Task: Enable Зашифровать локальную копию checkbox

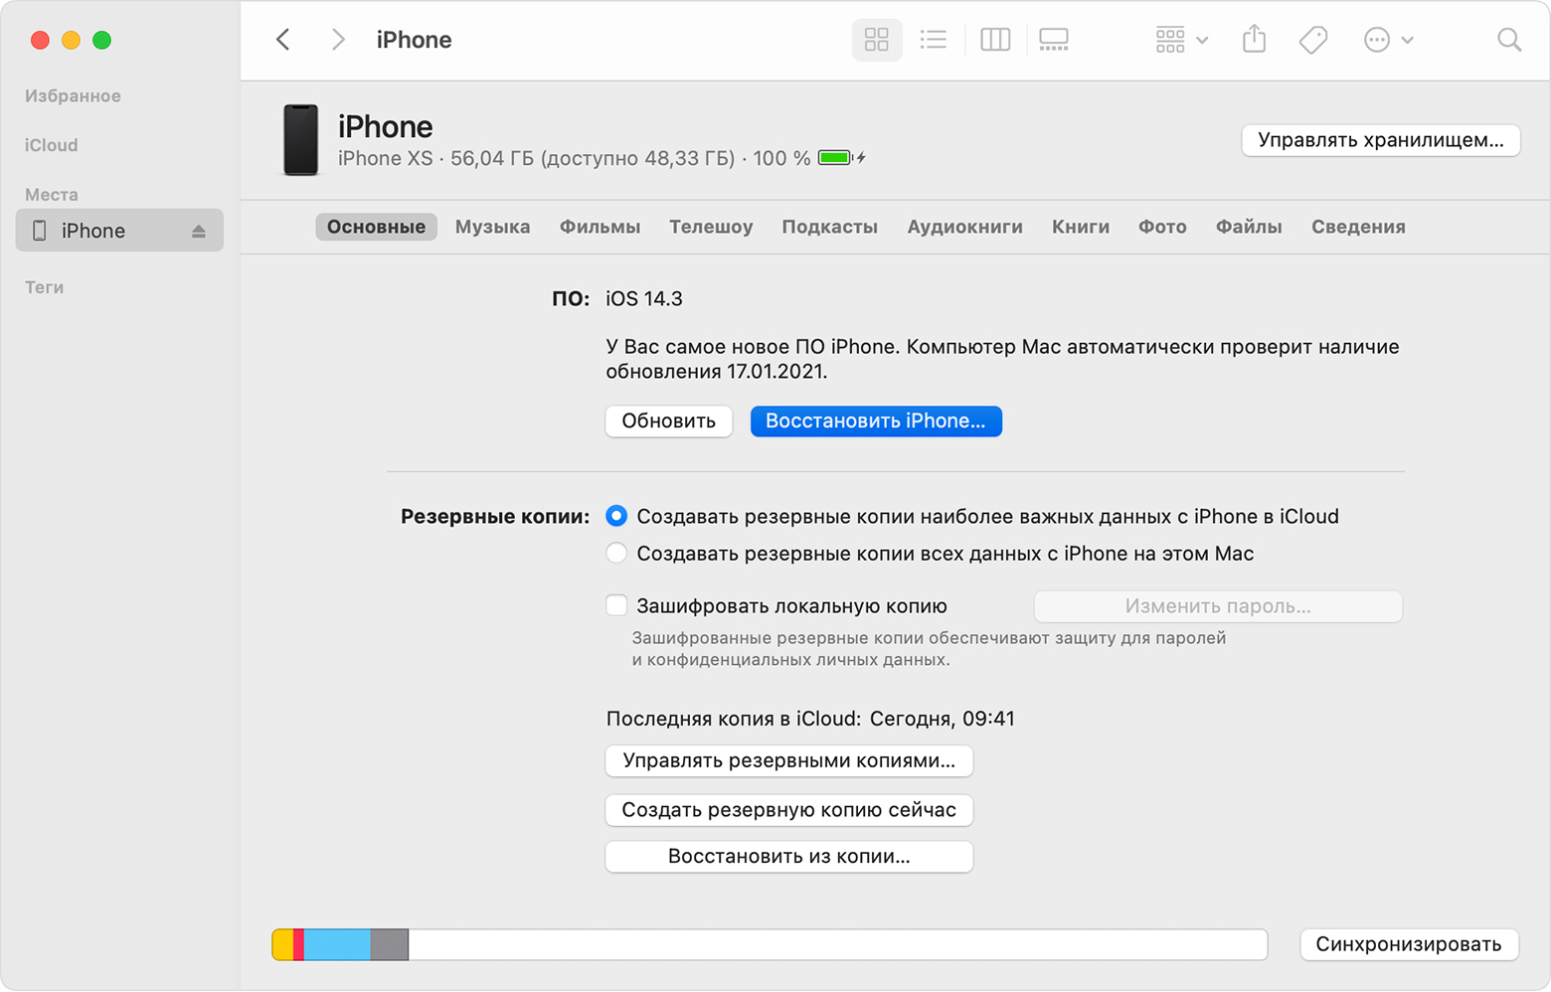Action: pos(616,605)
